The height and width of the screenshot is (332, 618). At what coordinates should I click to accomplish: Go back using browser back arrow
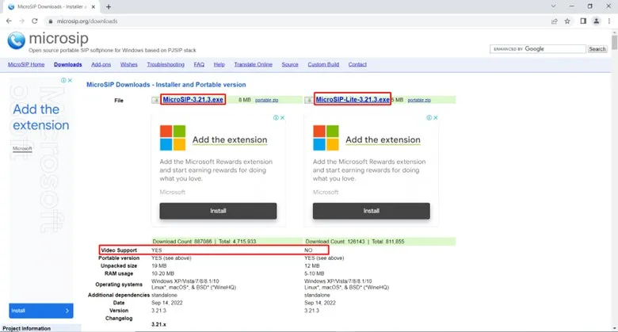tap(9, 21)
